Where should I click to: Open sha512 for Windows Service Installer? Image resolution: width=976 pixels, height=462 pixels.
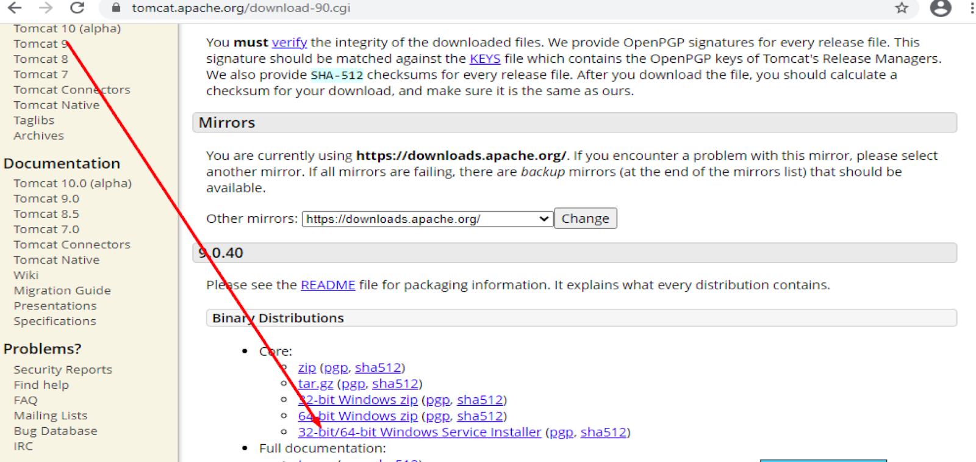point(603,432)
